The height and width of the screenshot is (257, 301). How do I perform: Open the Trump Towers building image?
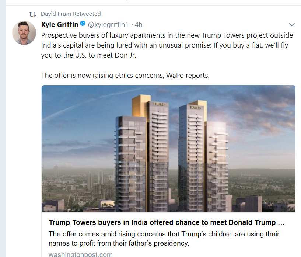[168, 149]
